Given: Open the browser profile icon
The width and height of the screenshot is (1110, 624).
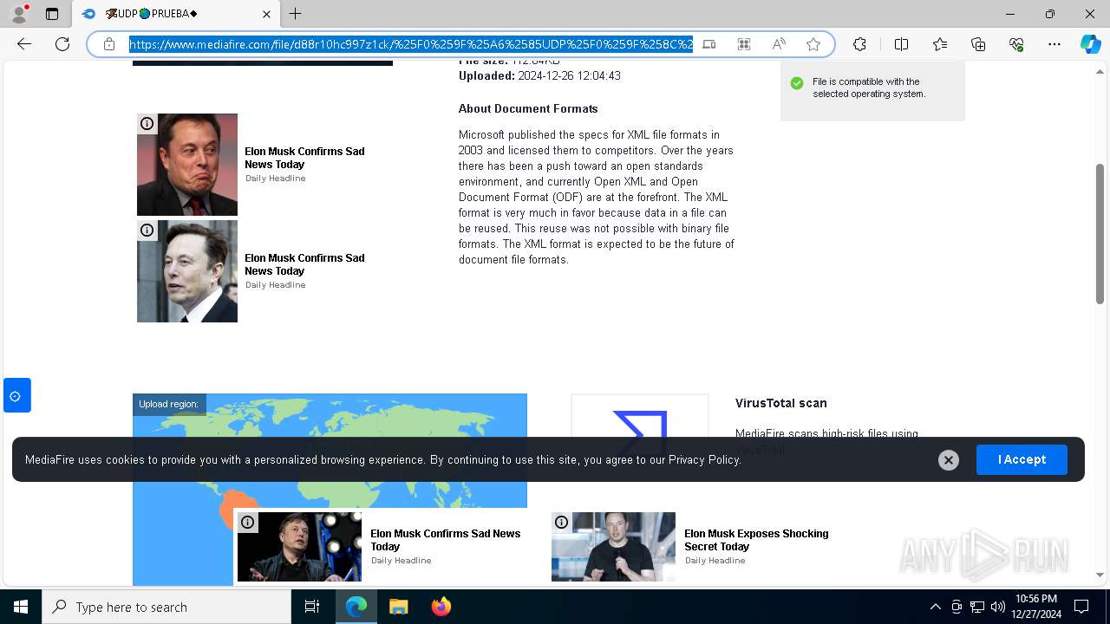Looking at the screenshot, I should 19,14.
